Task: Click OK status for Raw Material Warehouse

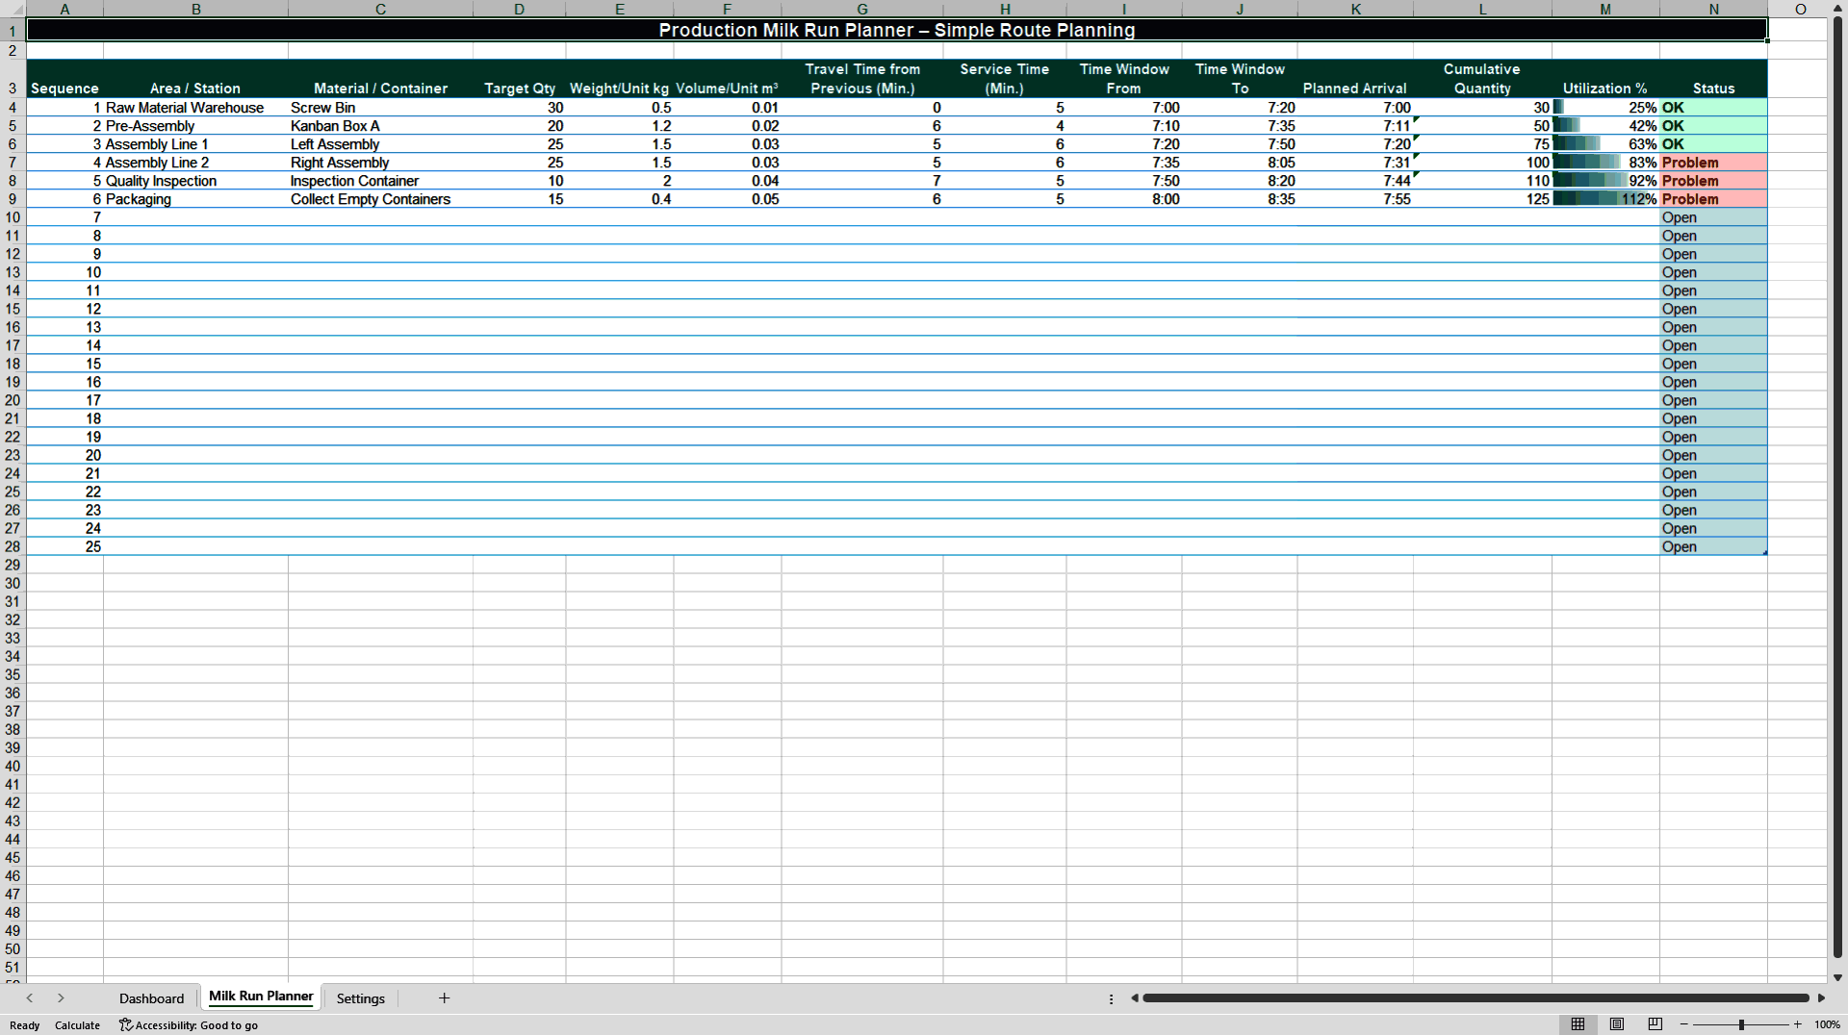Action: pos(1713,108)
